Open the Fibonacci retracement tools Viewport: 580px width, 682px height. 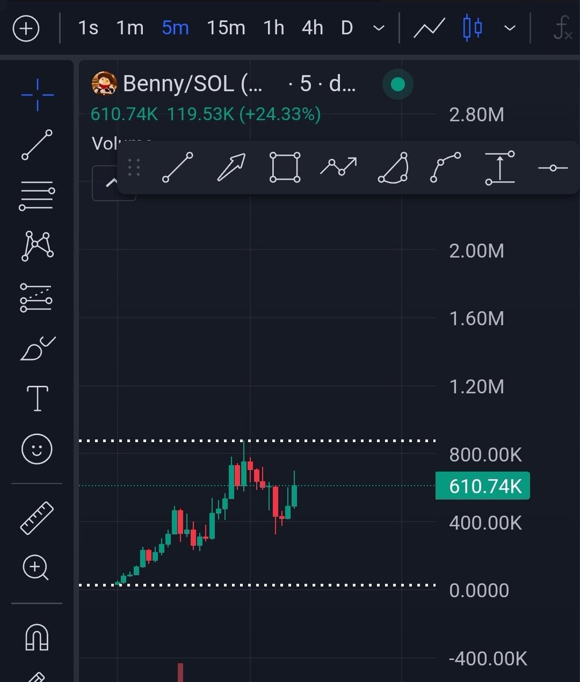[37, 196]
